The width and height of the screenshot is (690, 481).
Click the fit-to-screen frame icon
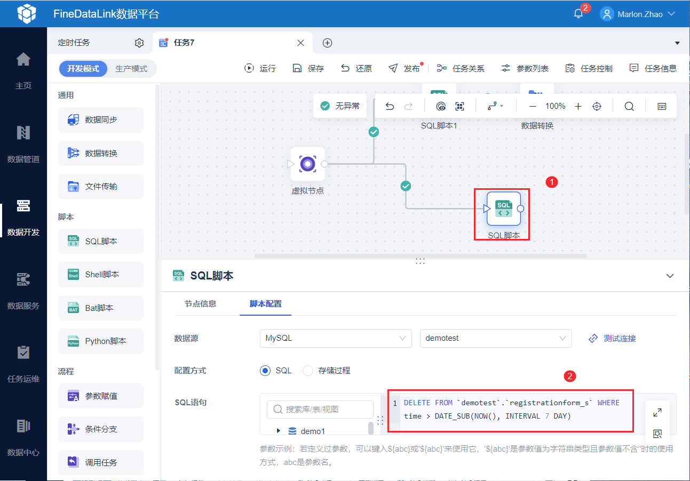[459, 106]
